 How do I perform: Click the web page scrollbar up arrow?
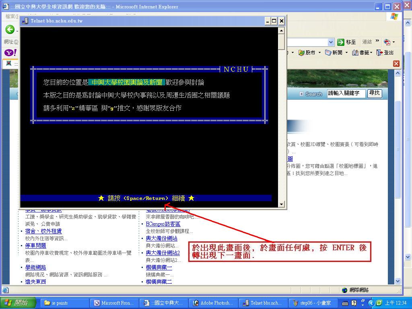point(398,73)
